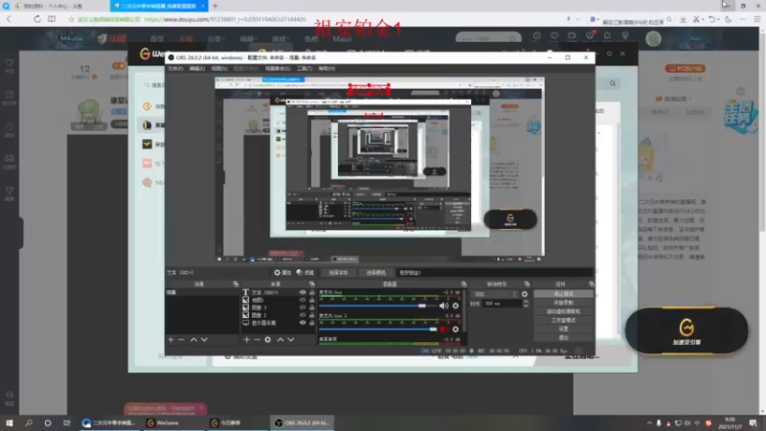Click the start virtual camera button

pyautogui.click(x=563, y=311)
